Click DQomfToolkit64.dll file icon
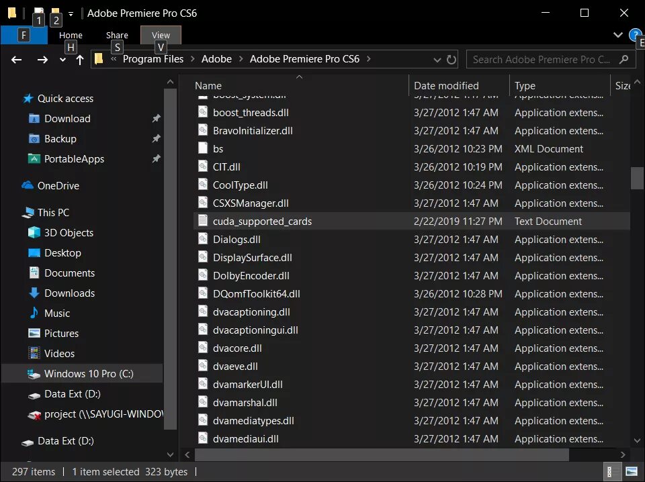This screenshot has width=645, height=482. tap(203, 293)
